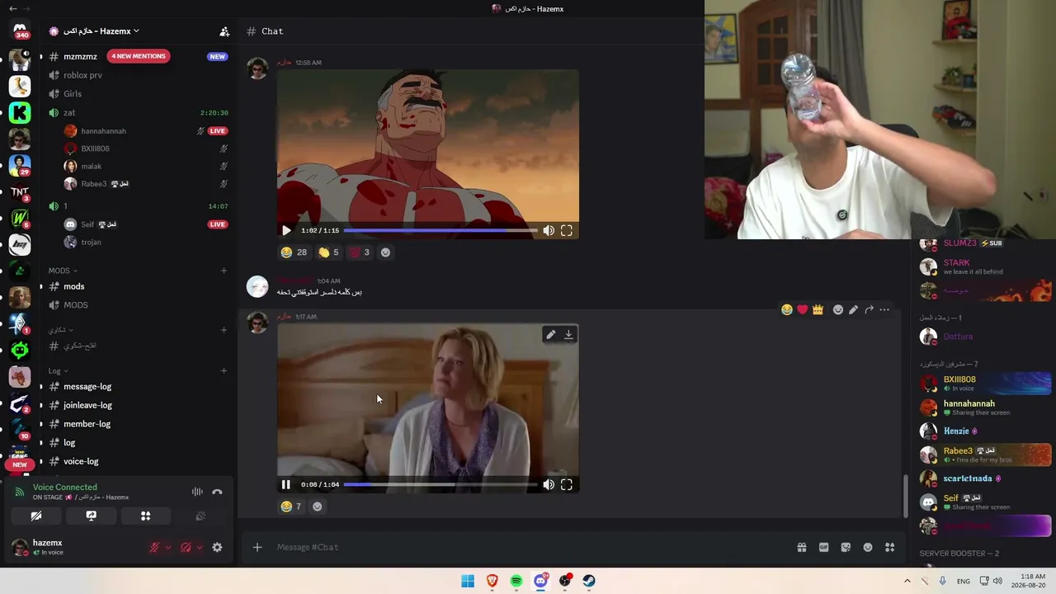
Task: Edit the Breaking Bad video attachment
Action: (x=551, y=334)
